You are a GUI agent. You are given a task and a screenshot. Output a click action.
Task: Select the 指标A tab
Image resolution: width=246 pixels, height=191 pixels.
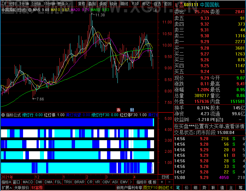click(6, 182)
